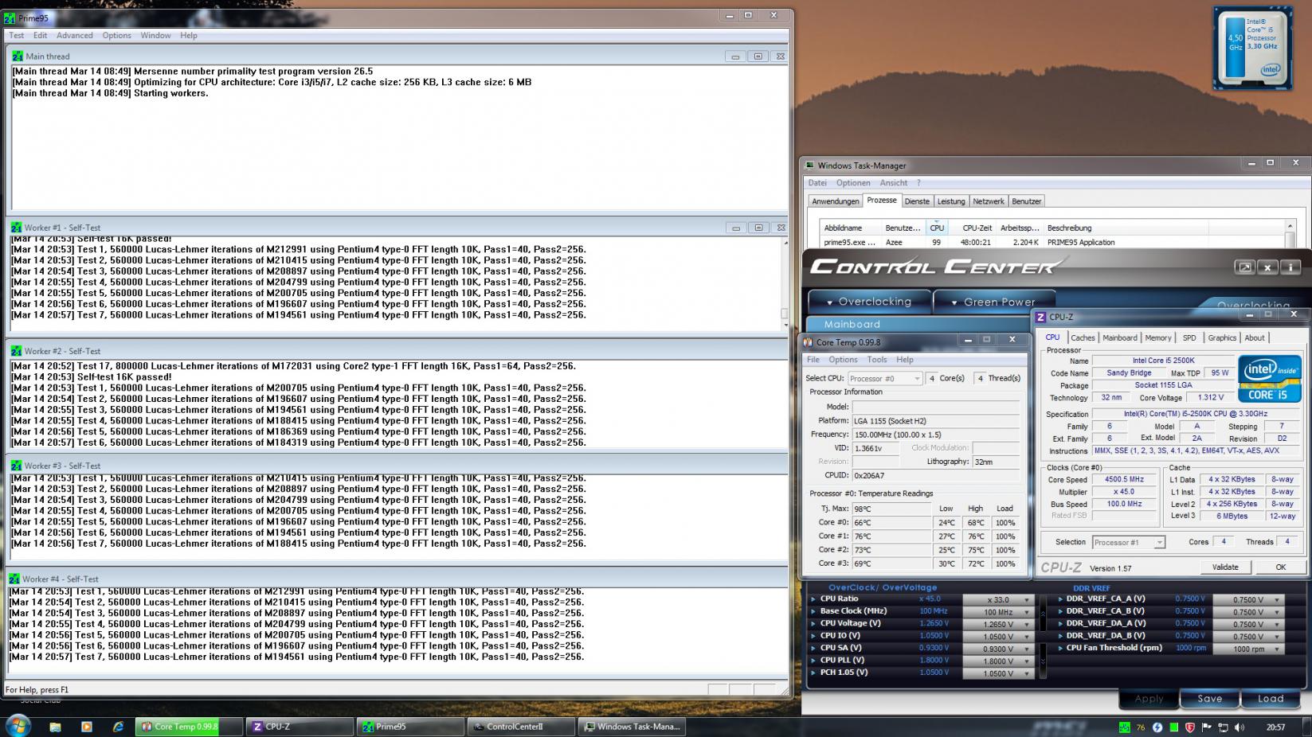Click Control Center Load button
This screenshot has height=737, width=1312.
click(x=1271, y=699)
